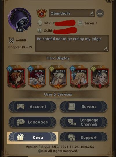Click the IGG ID ghost icon
Screen dimensions: 116x157
point(40,23)
